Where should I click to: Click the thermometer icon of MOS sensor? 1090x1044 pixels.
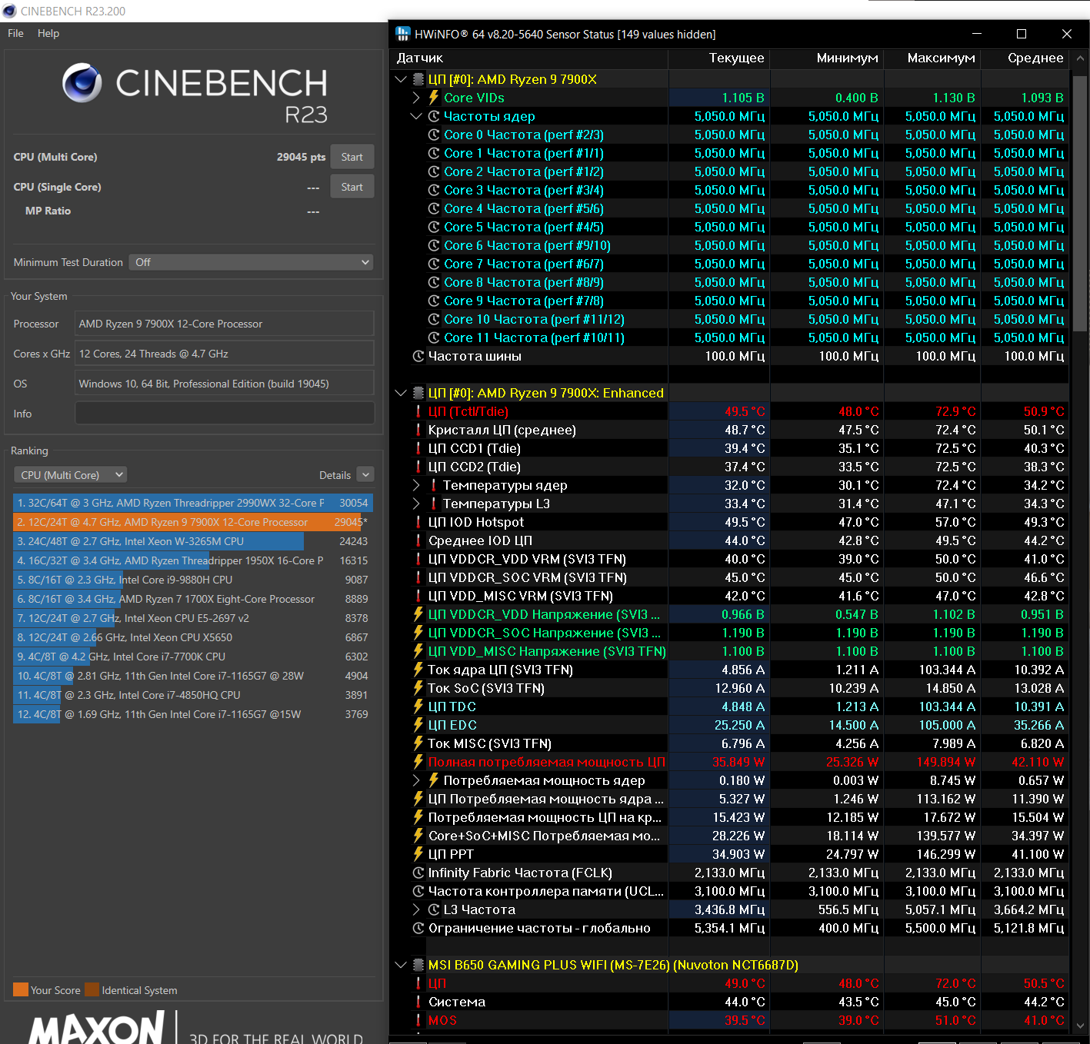point(418,1020)
